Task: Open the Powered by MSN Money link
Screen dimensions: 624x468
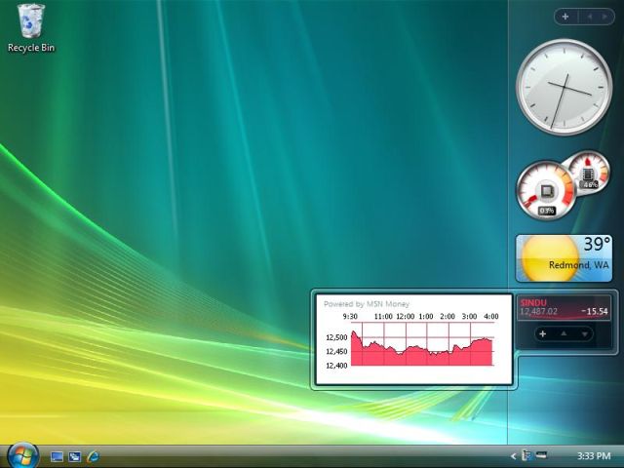Action: click(x=367, y=304)
